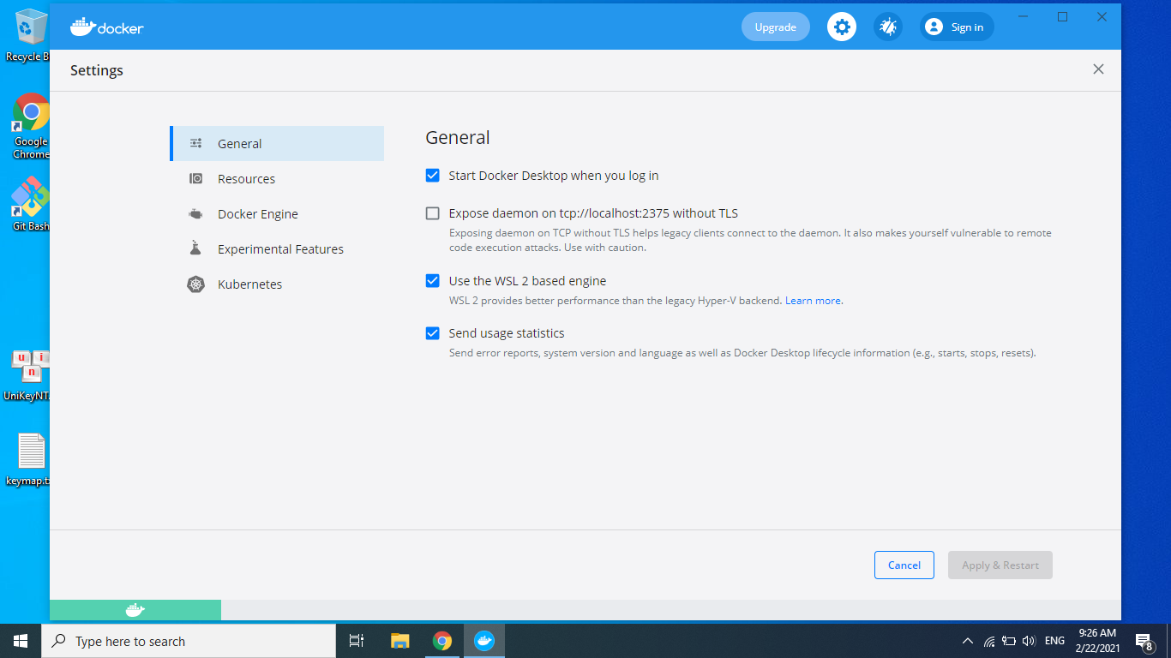The width and height of the screenshot is (1171, 658).
Task: Close the Settings panel with the X
Action: [1098, 69]
